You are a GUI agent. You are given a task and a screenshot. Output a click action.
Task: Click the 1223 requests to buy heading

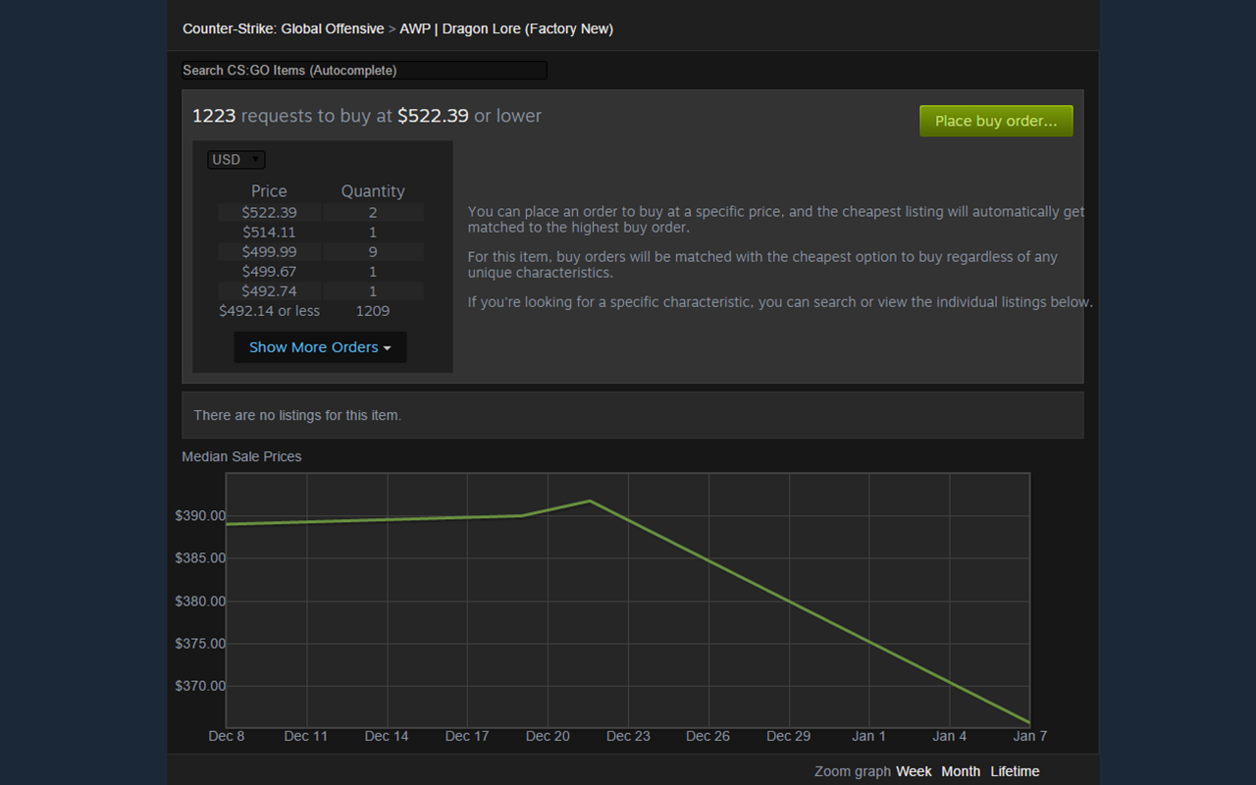367,116
